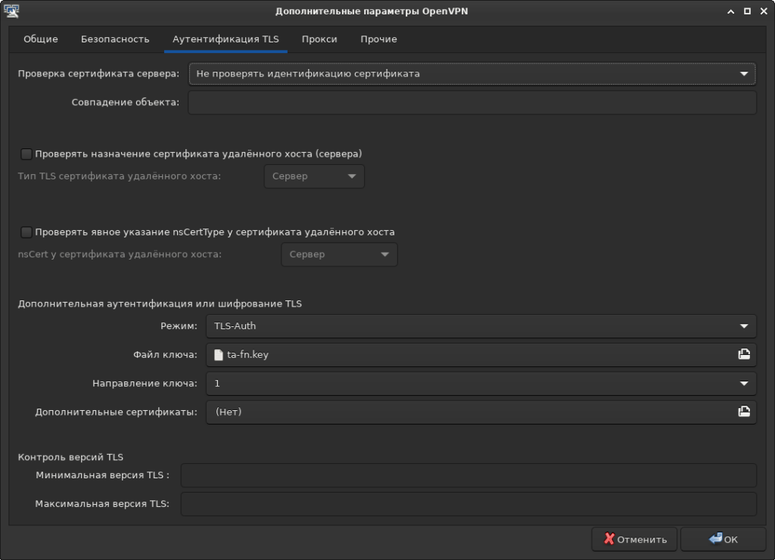
Task: Expand the TLS certificate type dropdown "Сервер"
Action: pyautogui.click(x=313, y=176)
